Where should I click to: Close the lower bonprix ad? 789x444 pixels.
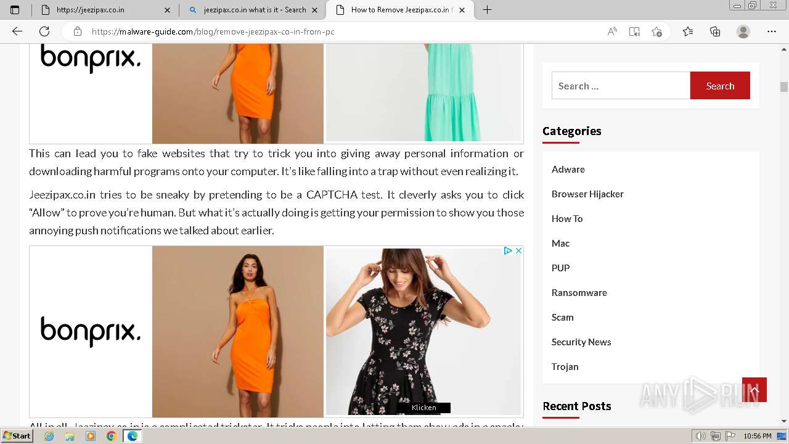[518, 251]
